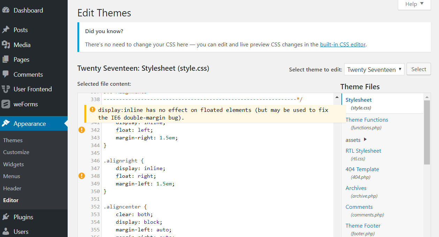Go to Widgets submenu
This screenshot has width=439, height=237.
coord(14,164)
